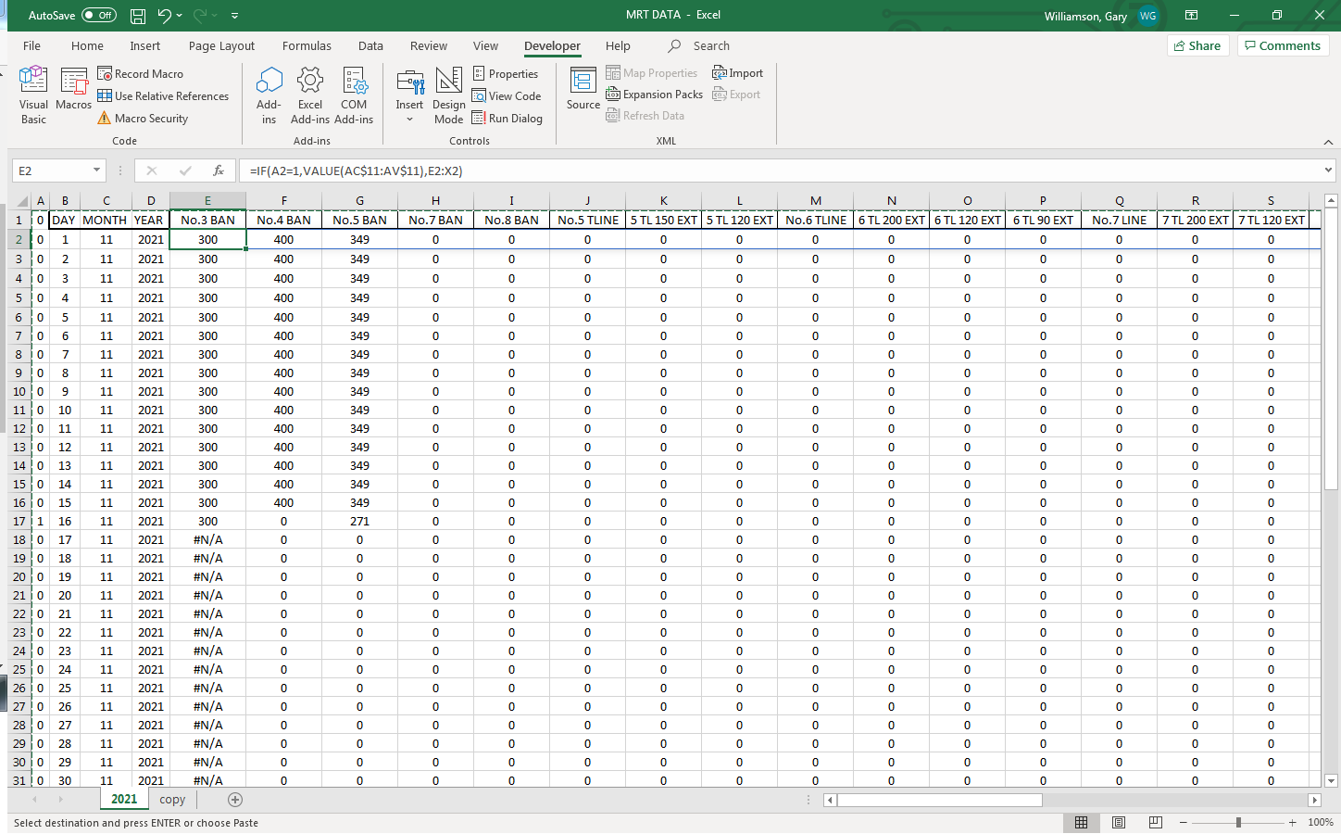Collapse the ribbon with the chevron
This screenshot has height=834, width=1341.
(1328, 142)
